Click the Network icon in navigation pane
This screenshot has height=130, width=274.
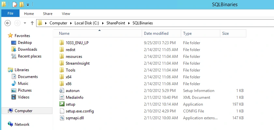click(x=10, y=124)
